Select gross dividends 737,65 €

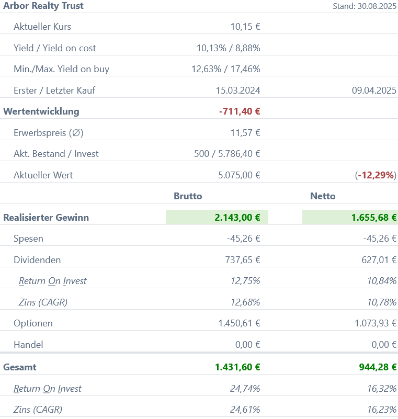tap(243, 260)
